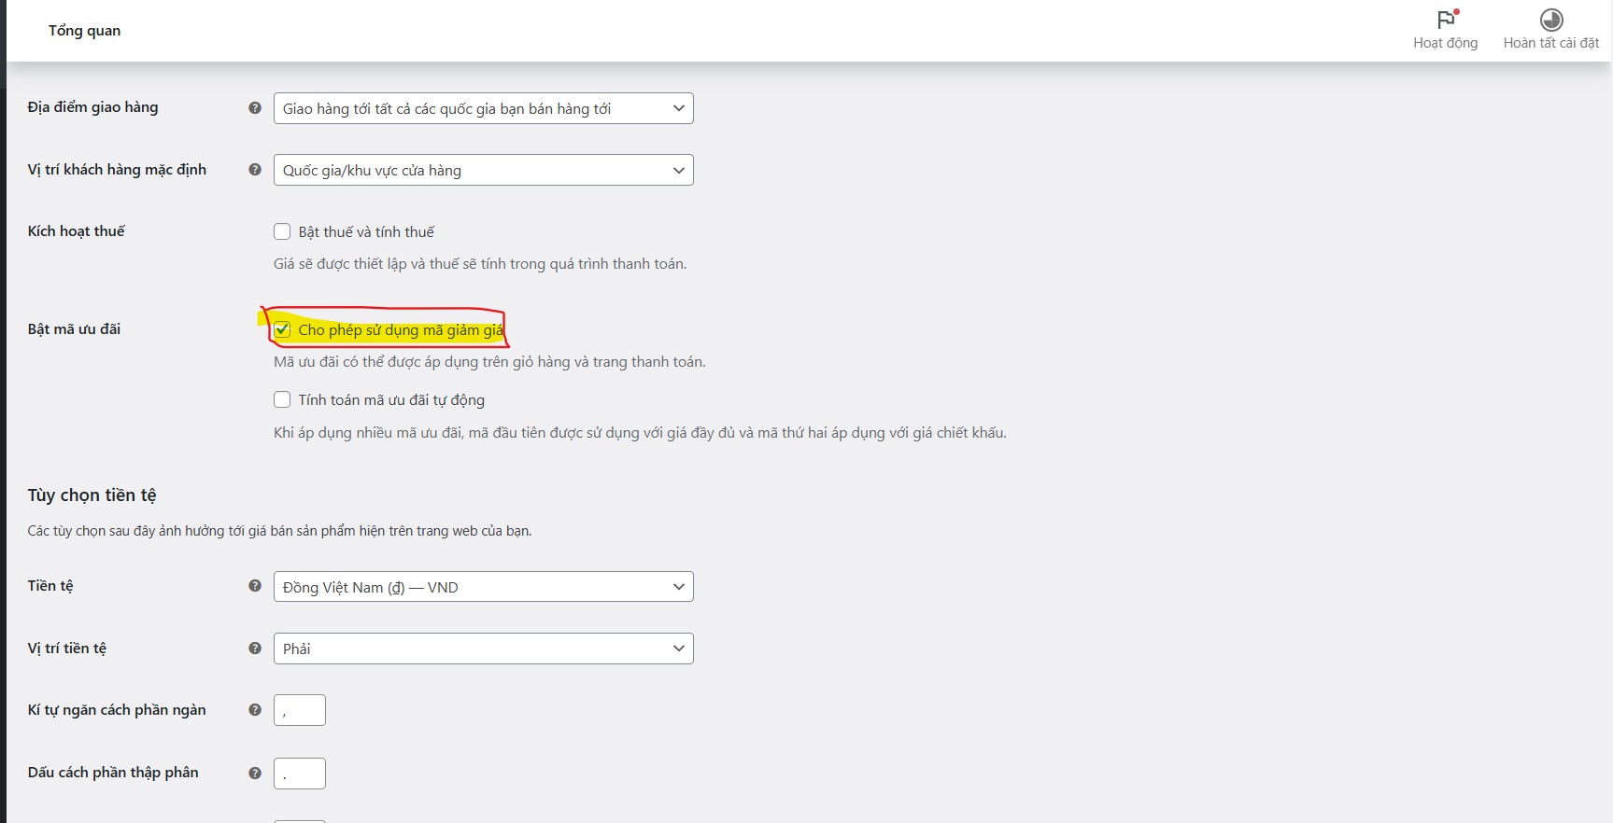
Task: Click the decimal separator input field
Action: [x=299, y=774]
